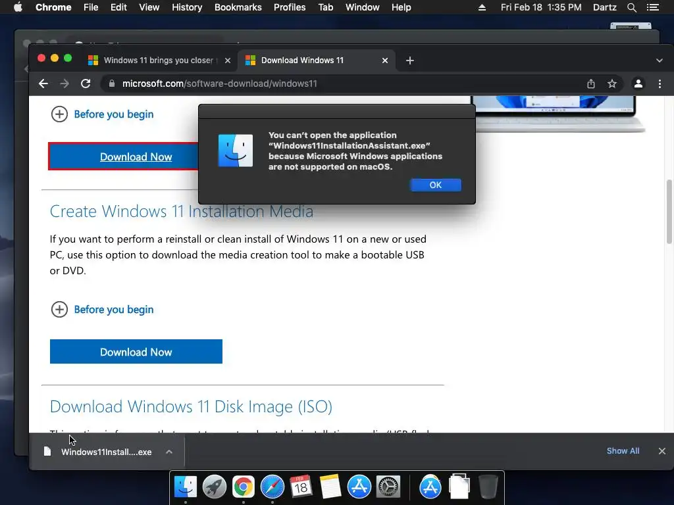
Task: Close the 'Windows 11 brings you closer' tab
Action: click(x=228, y=60)
